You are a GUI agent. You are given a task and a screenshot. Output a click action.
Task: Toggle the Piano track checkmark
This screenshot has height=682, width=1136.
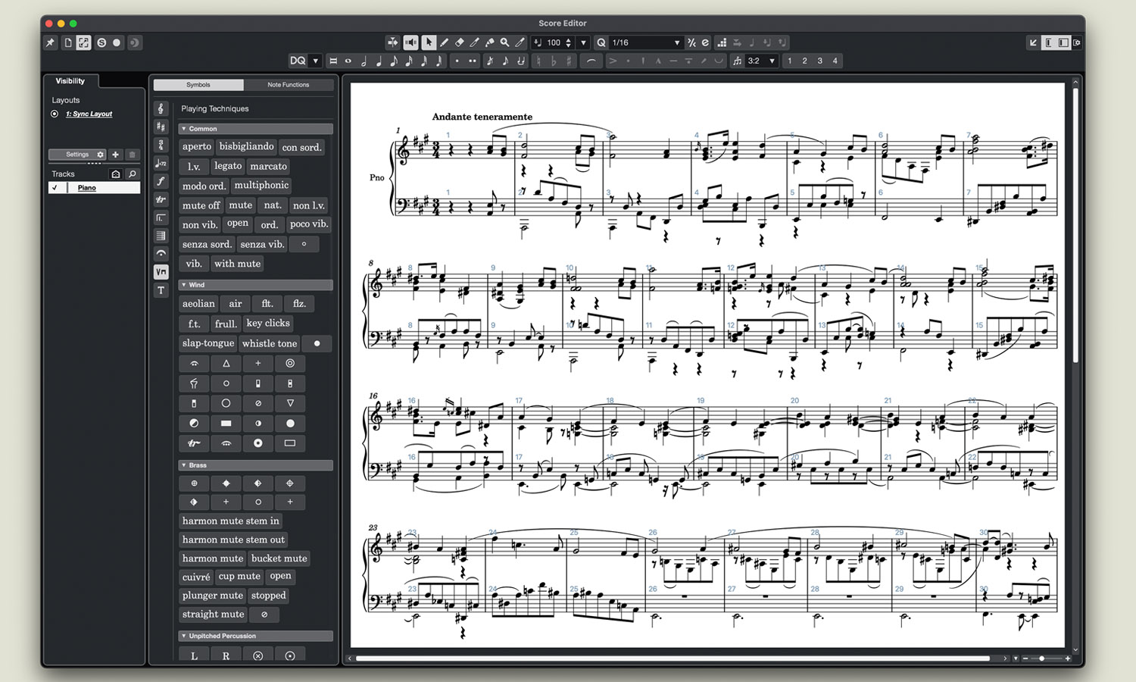[x=55, y=187]
